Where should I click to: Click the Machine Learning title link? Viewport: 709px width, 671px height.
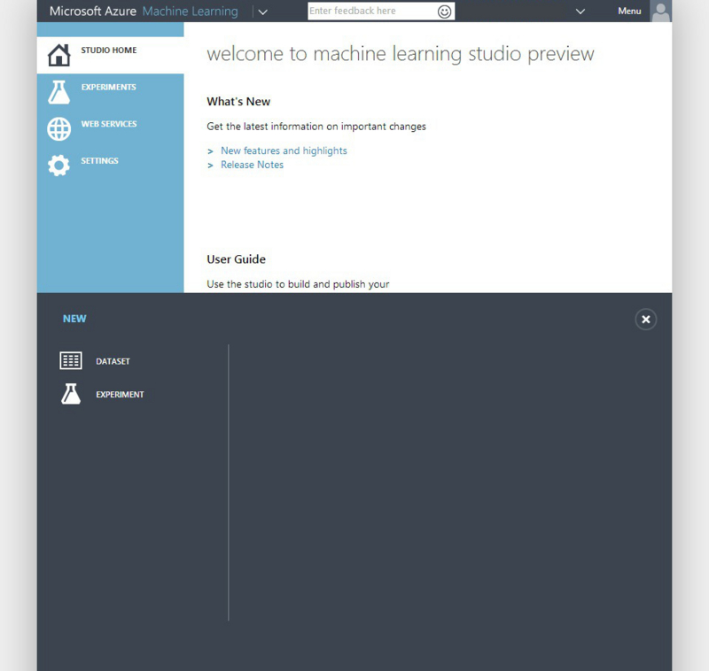[x=190, y=11]
